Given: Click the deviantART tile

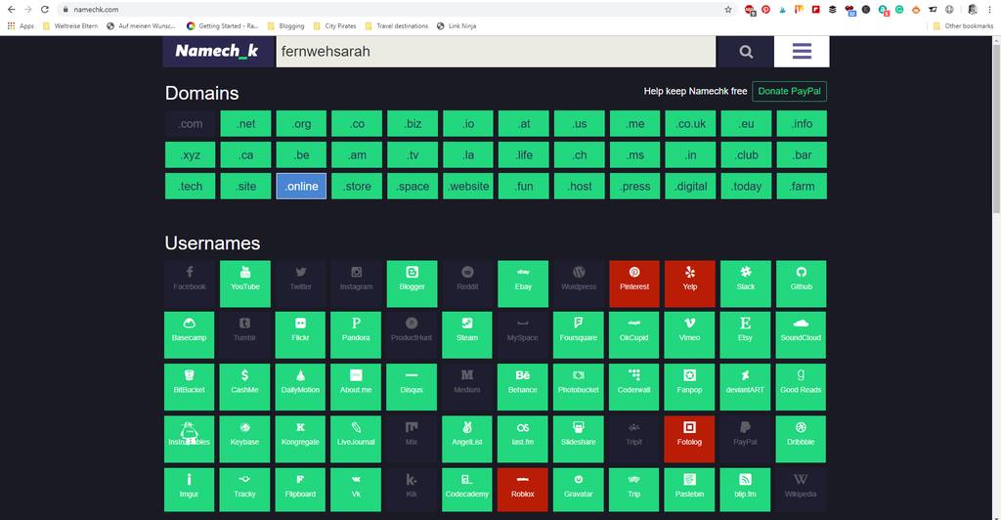Looking at the screenshot, I should 744,387.
